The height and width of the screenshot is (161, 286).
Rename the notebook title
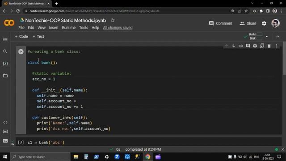point(66,21)
